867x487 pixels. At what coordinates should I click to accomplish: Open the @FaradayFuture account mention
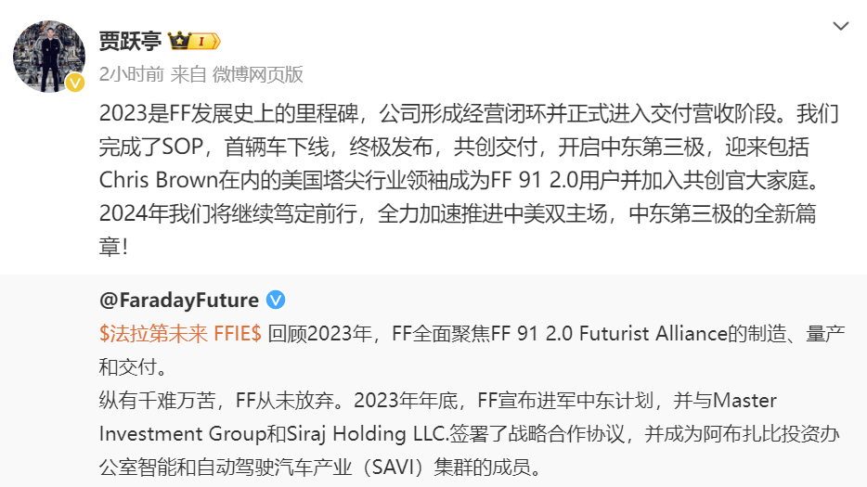pyautogui.click(x=179, y=300)
